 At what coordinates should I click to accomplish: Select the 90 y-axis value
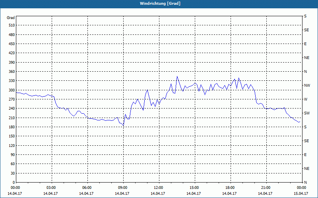coord(13,155)
